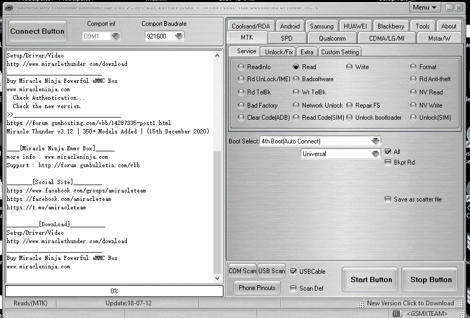Screen dimensions: 470x318
Task: Switch to the Coolsand/RDA tab
Action: tap(251, 26)
